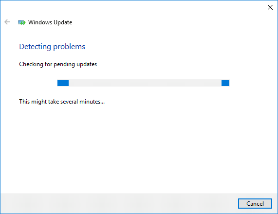Click the right blue progress block

[225, 83]
